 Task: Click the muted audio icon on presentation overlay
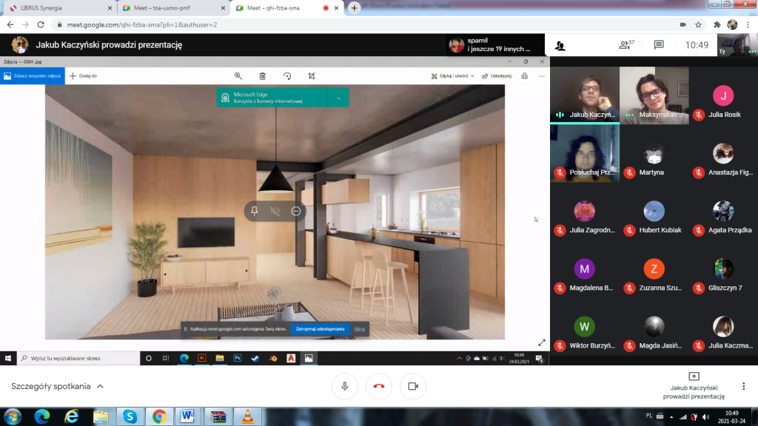tap(275, 212)
